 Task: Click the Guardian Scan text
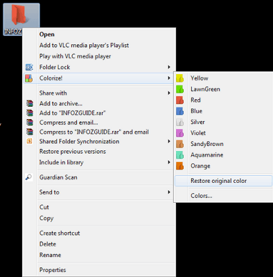coord(58,177)
